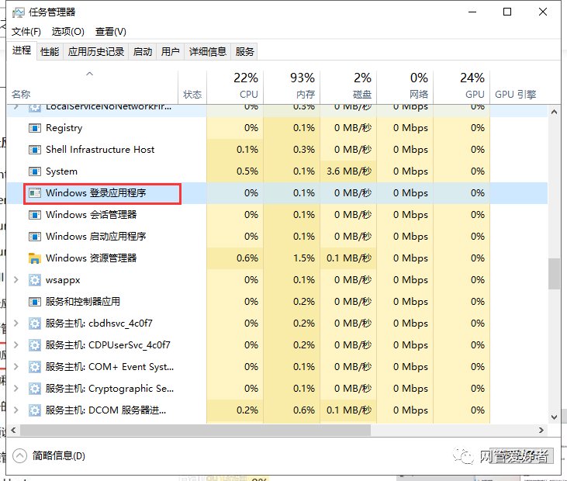
Task: Click the 0.5% CPU value for System
Action: pyautogui.click(x=247, y=171)
